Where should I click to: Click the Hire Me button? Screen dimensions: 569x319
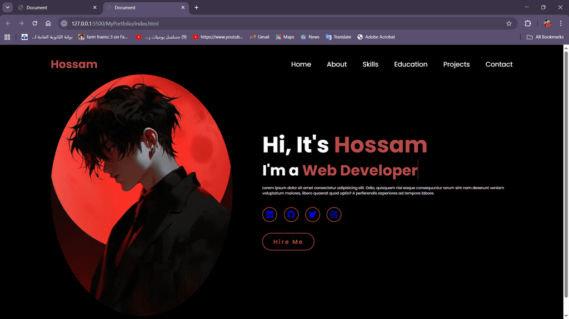pos(288,241)
